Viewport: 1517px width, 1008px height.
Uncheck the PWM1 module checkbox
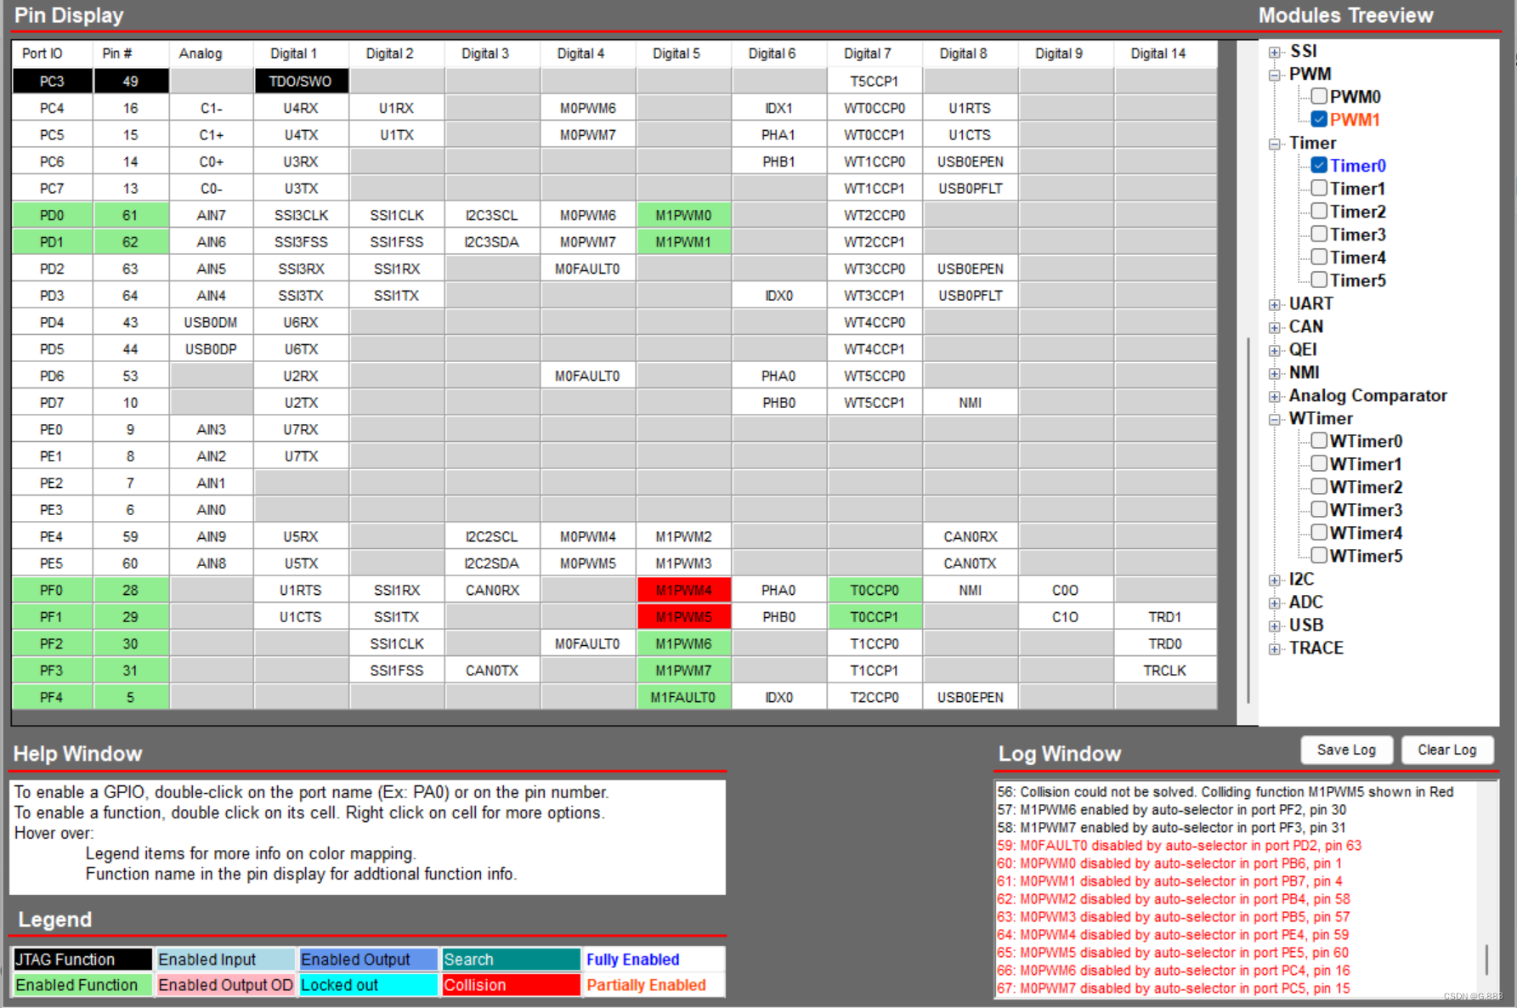[x=1319, y=119]
